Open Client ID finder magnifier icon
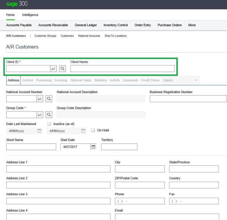This screenshot has height=220, width=227. point(62,68)
